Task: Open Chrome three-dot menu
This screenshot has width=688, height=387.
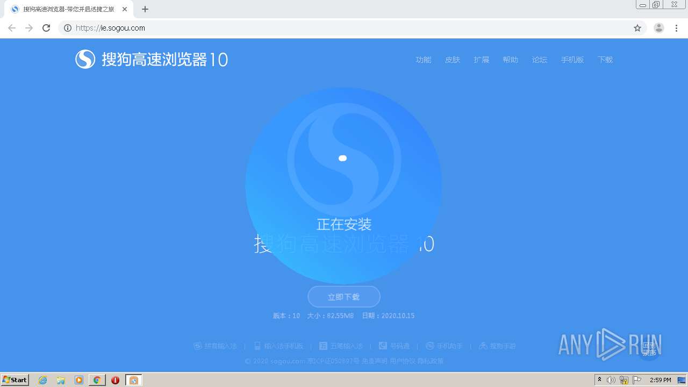Action: 676,28
